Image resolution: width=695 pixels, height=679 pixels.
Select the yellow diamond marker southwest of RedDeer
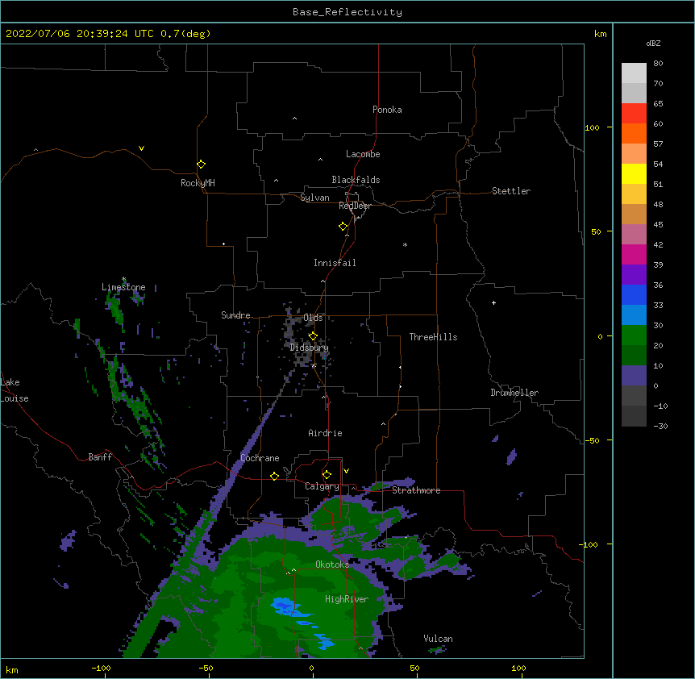coord(343,227)
